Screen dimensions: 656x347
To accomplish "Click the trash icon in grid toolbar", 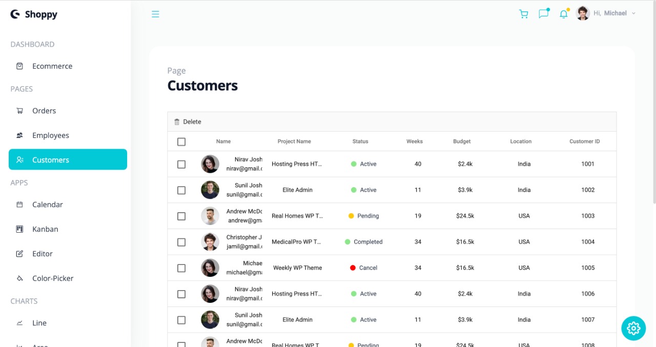I will (x=177, y=122).
